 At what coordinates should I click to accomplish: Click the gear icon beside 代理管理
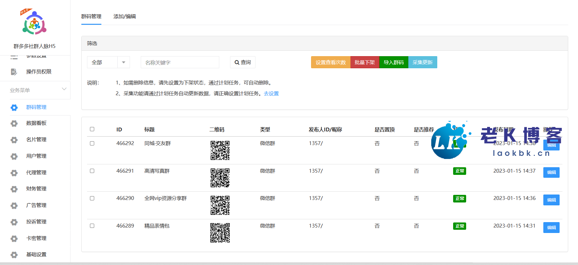click(x=14, y=173)
